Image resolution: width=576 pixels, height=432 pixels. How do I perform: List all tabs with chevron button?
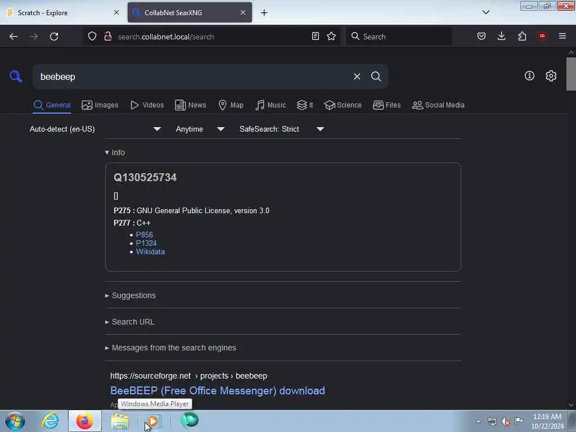[x=485, y=12]
